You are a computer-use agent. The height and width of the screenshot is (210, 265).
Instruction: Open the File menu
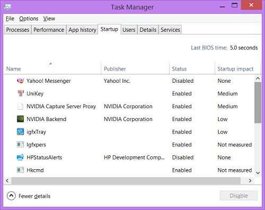[x=10, y=19]
